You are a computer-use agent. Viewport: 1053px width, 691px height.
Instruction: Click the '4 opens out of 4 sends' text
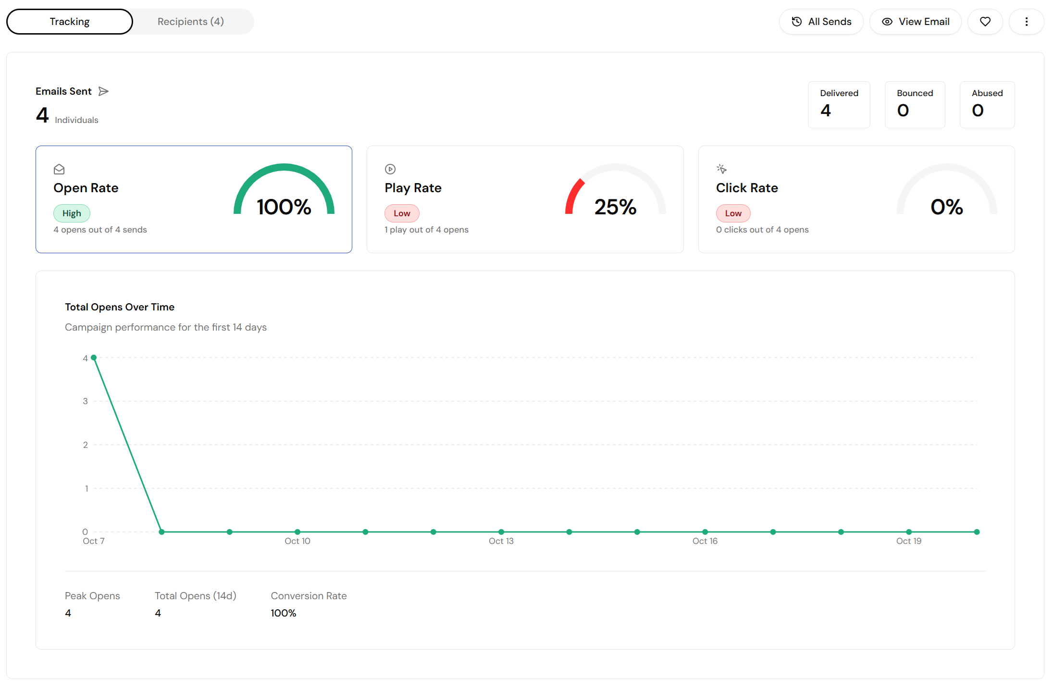[x=100, y=230]
